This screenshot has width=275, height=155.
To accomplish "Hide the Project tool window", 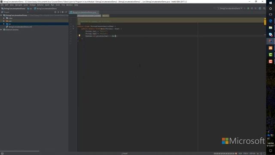I will pyautogui.click(x=66, y=12).
